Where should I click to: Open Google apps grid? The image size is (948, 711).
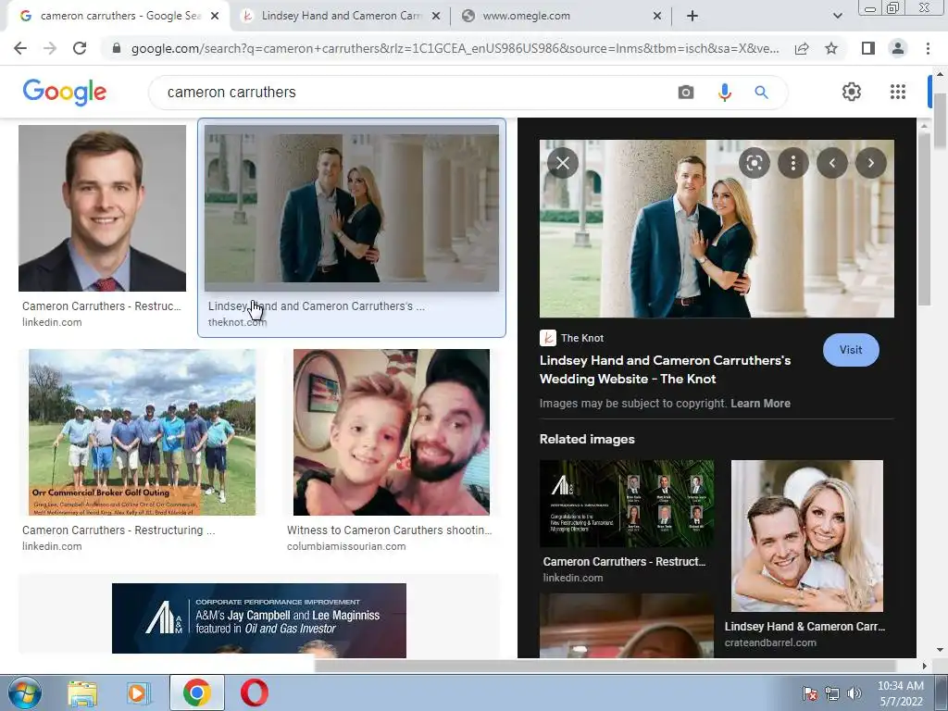pos(898,92)
